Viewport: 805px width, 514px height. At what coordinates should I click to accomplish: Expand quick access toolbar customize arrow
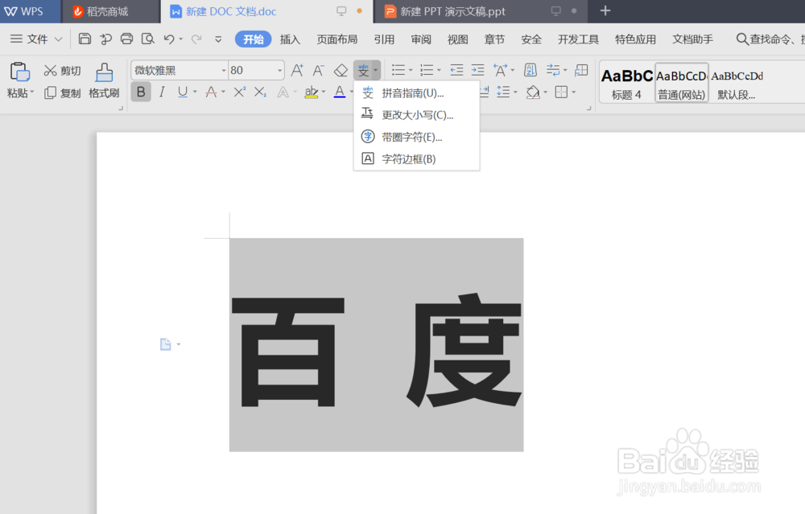(x=218, y=39)
